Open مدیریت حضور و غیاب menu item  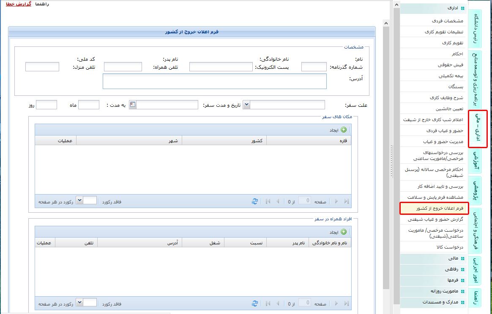tap(433, 142)
